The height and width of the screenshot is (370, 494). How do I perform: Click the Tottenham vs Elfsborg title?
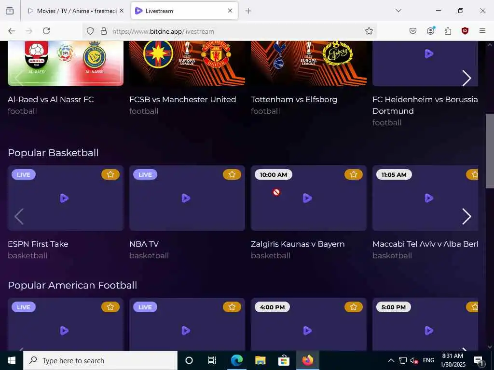click(x=294, y=99)
